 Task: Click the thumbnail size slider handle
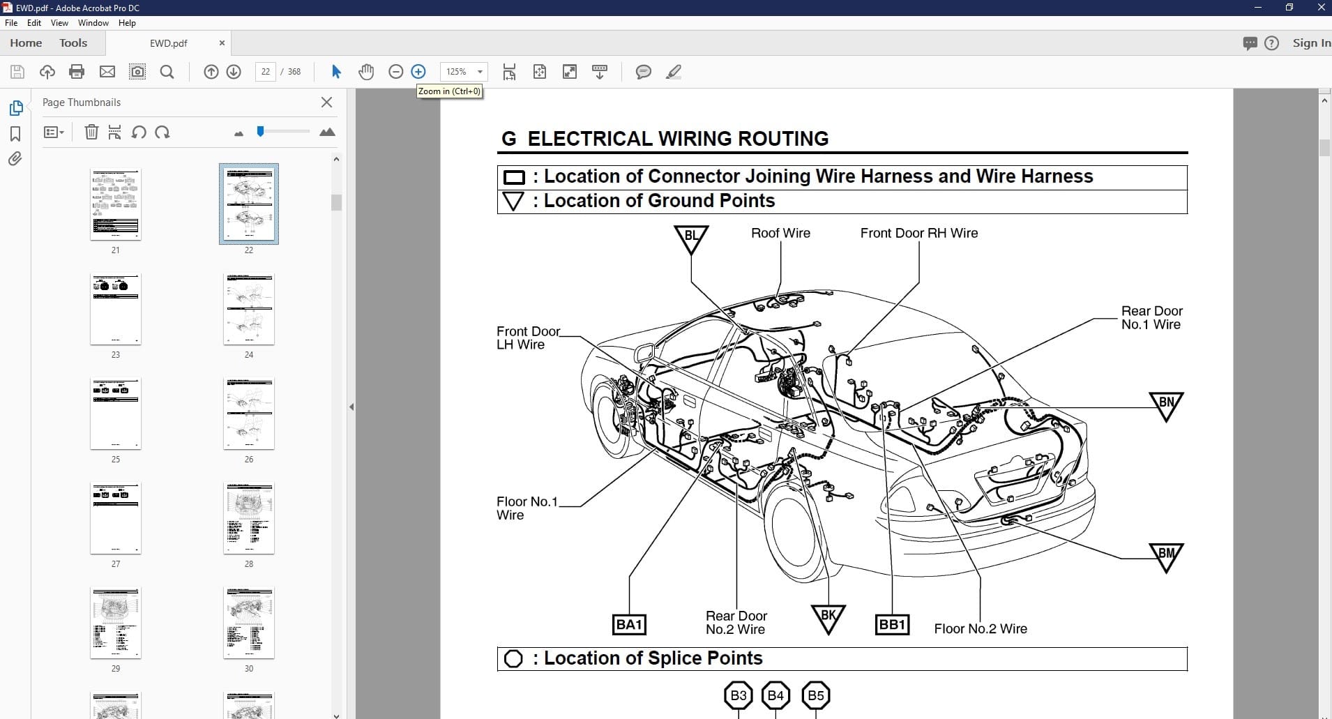click(x=260, y=131)
